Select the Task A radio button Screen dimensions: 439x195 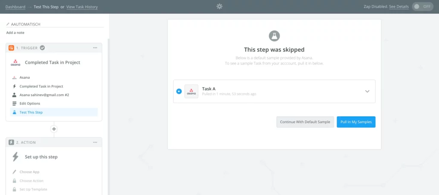[179, 92]
